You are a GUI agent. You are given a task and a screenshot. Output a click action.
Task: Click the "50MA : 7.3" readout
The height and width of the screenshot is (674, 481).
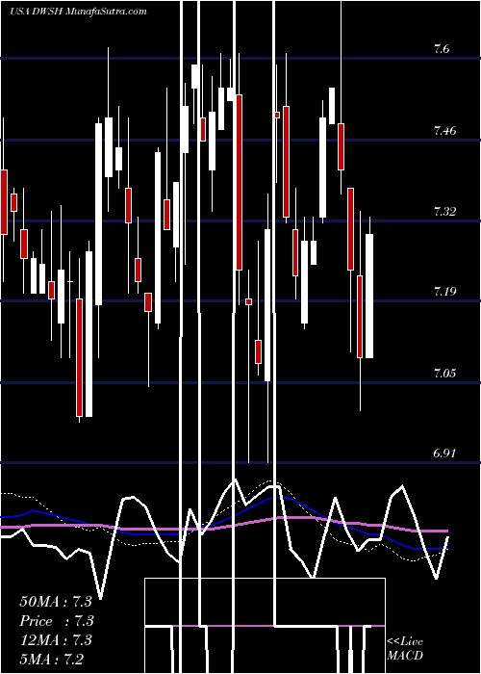point(56,602)
